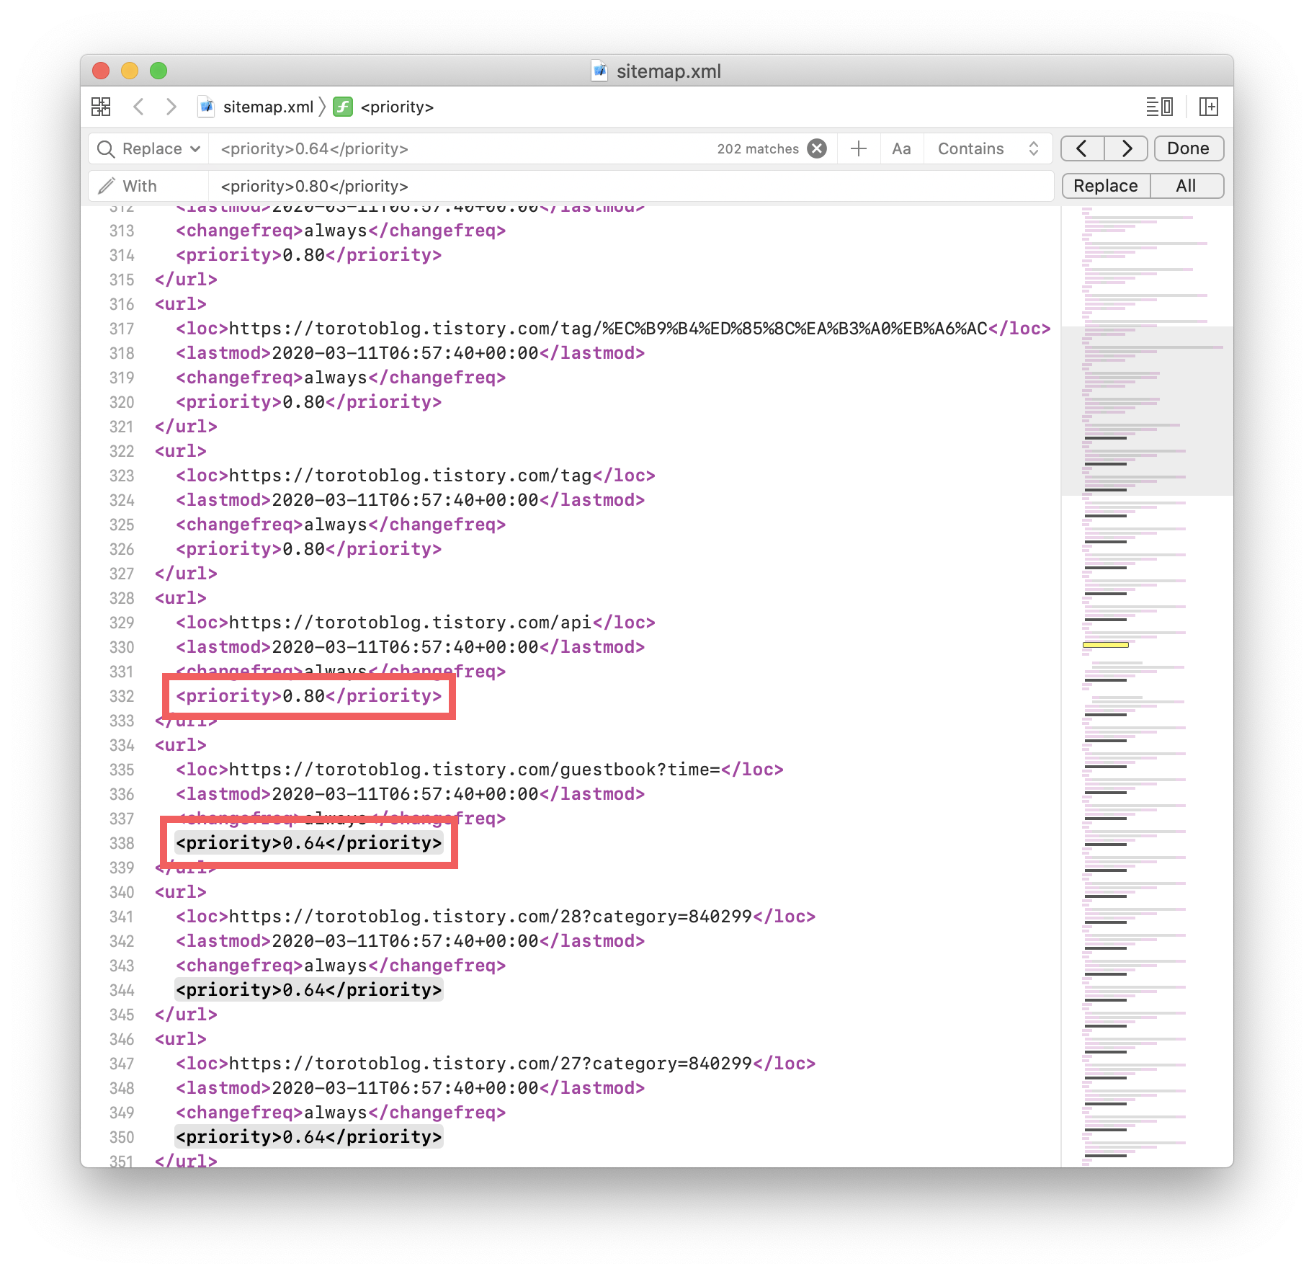The image size is (1314, 1274).
Task: Select sitemap.xml in the jump bar
Action: (268, 107)
